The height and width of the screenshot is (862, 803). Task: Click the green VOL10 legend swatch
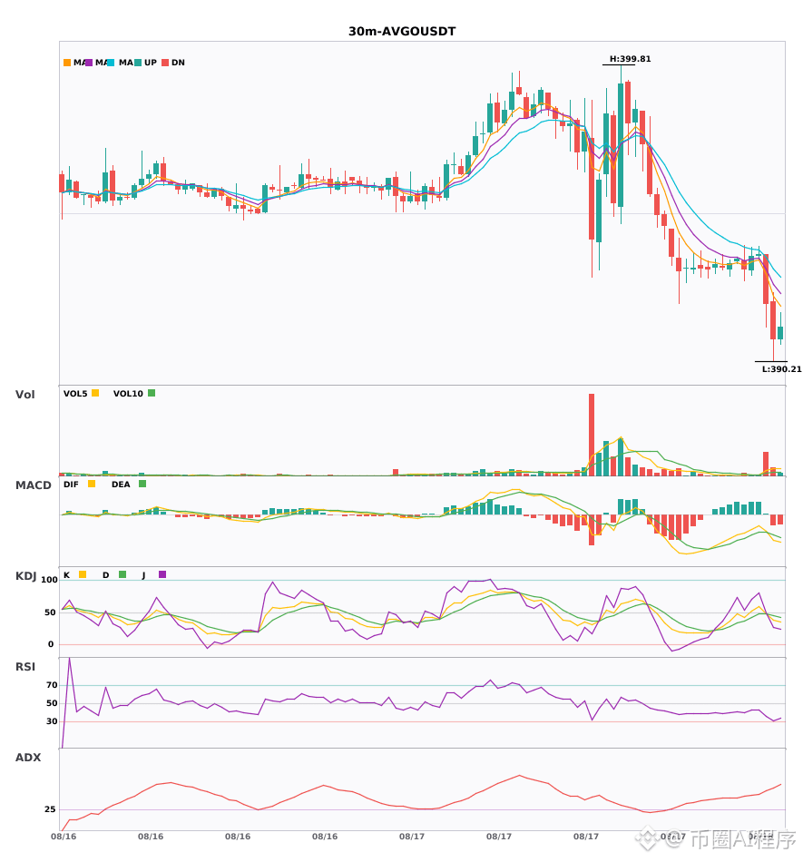[152, 393]
